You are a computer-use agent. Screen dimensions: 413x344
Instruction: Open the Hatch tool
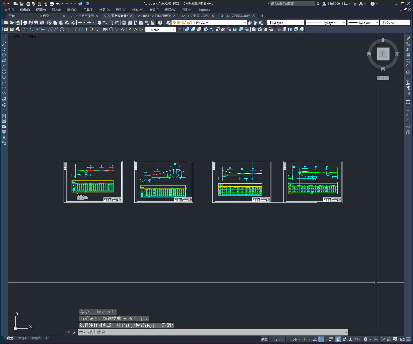click(x=4, y=116)
